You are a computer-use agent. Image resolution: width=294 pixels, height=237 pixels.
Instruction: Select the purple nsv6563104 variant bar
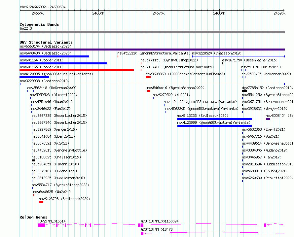click(x=152, y=50)
